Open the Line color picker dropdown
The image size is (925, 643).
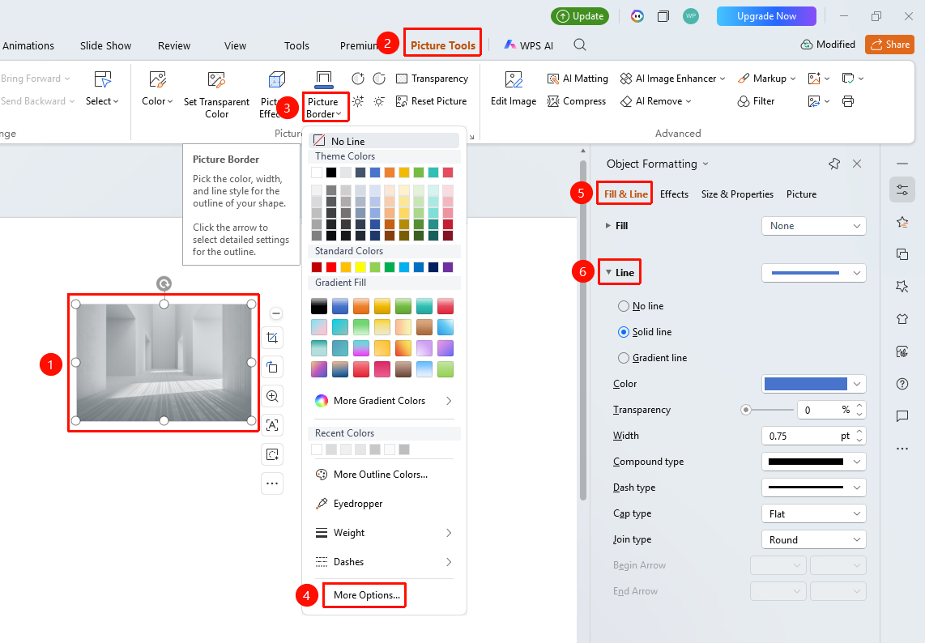coord(813,384)
